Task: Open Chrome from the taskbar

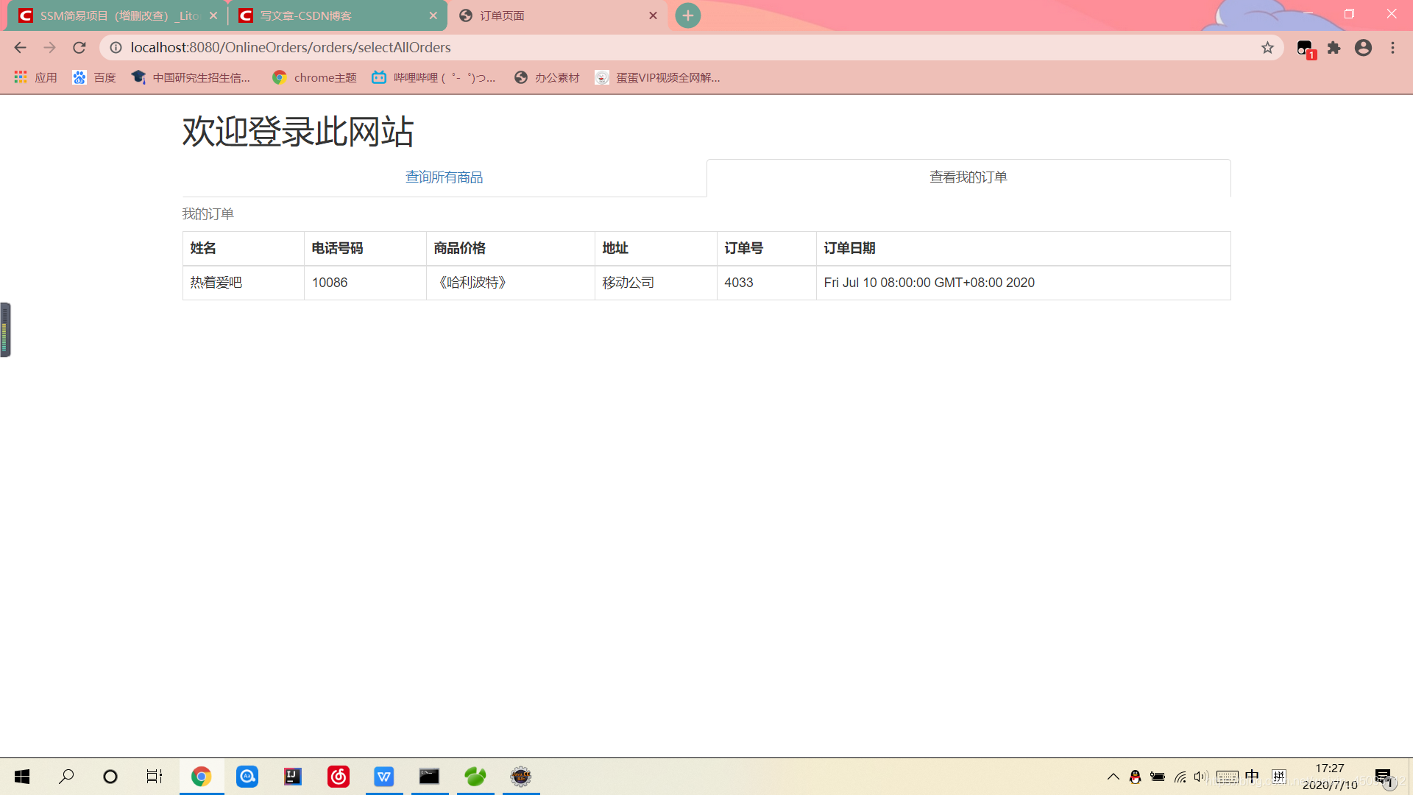Action: pos(202,777)
